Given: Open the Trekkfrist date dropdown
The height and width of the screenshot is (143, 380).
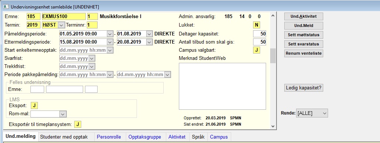Looking at the screenshot, I should [92, 66].
